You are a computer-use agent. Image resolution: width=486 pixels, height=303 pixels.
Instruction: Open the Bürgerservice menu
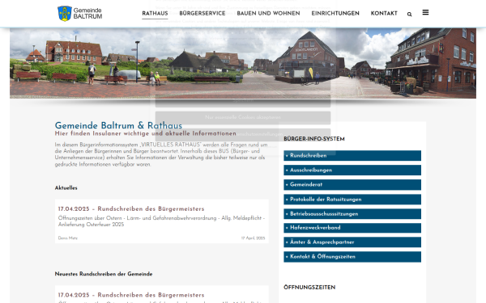(x=202, y=14)
